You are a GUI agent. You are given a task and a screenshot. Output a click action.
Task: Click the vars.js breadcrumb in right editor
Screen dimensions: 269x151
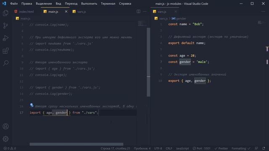(x=164, y=18)
